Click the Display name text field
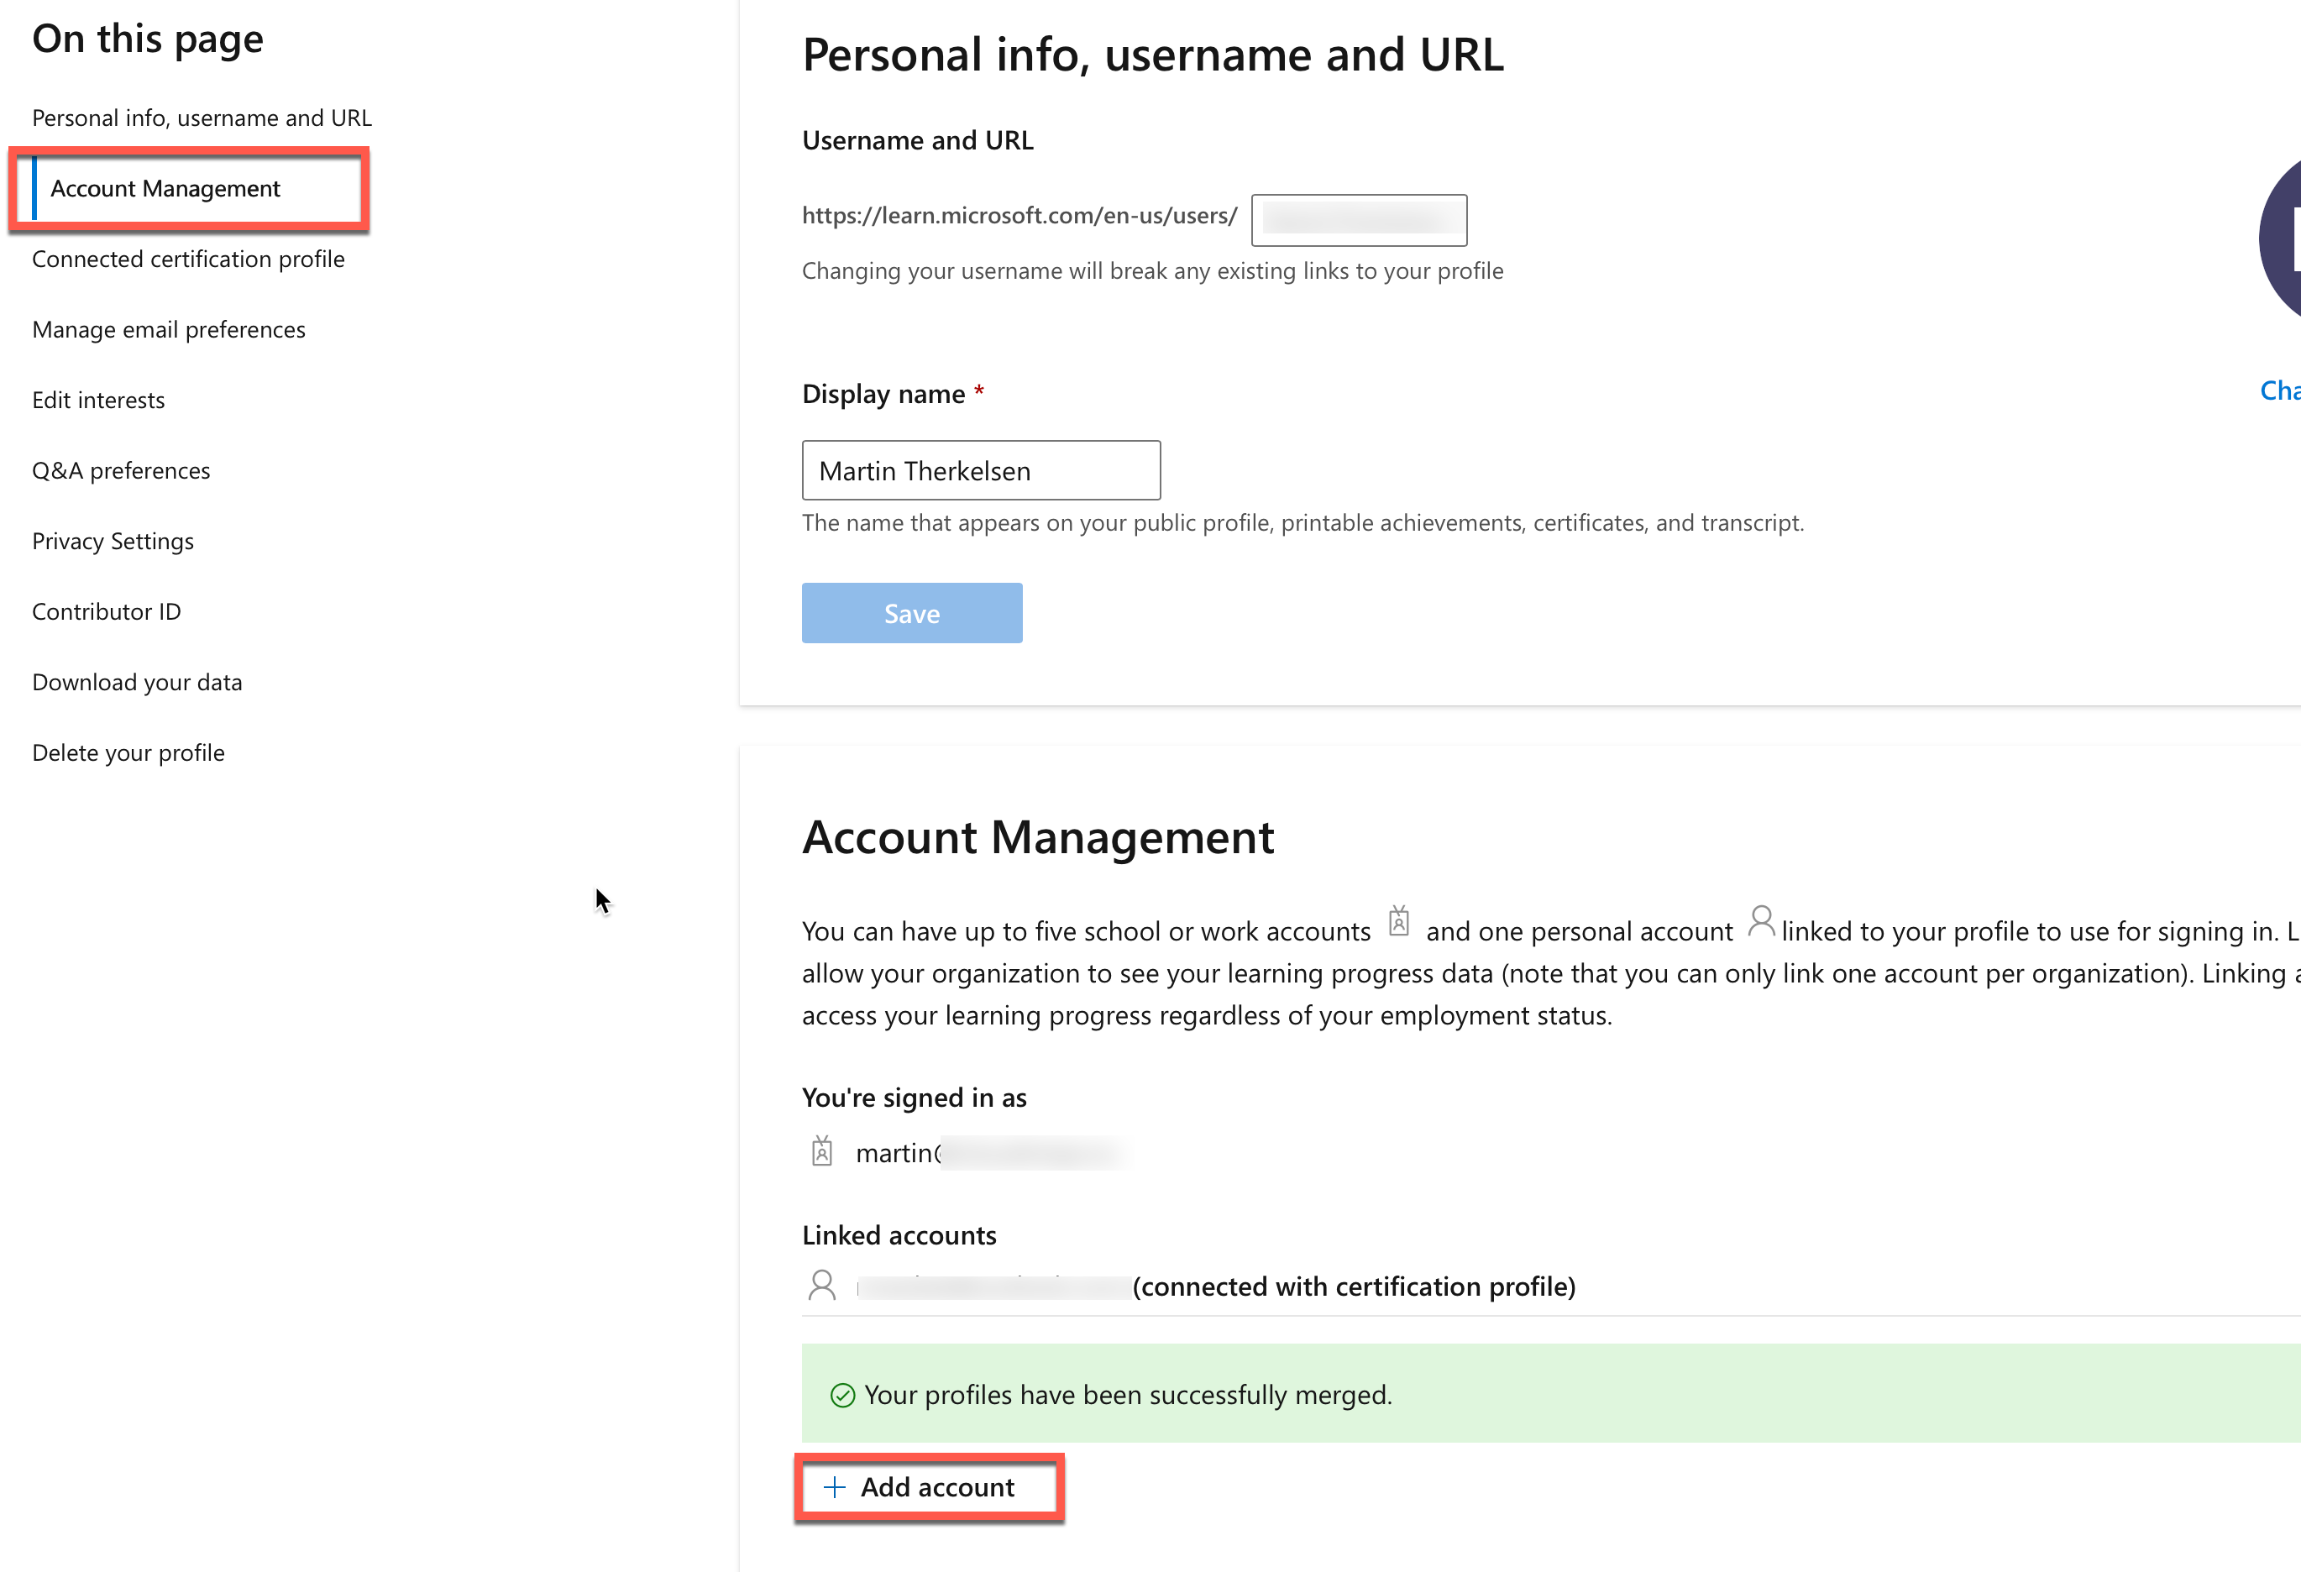Viewport: 2301px width, 1572px height. [x=981, y=470]
